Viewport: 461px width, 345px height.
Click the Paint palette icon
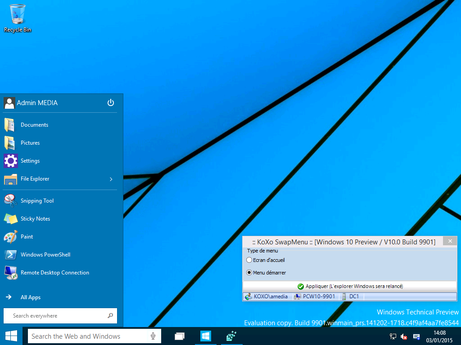point(11,237)
